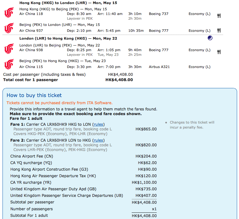
Task: Click United Kingdom Air Passenger Duty Apd
Action: [x=53, y=189]
